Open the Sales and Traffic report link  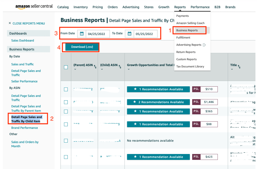(22, 64)
